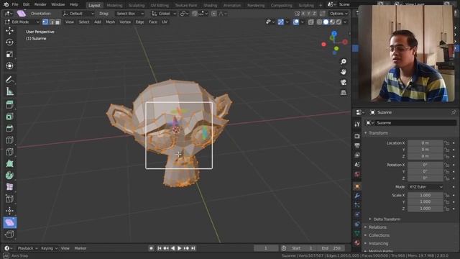Image resolution: width=460 pixels, height=259 pixels.
Task: Play the animation forward
Action: pyautogui.click(x=180, y=248)
